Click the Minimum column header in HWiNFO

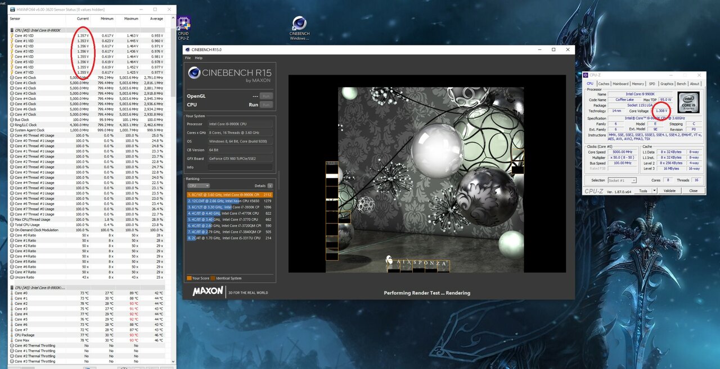107,19
